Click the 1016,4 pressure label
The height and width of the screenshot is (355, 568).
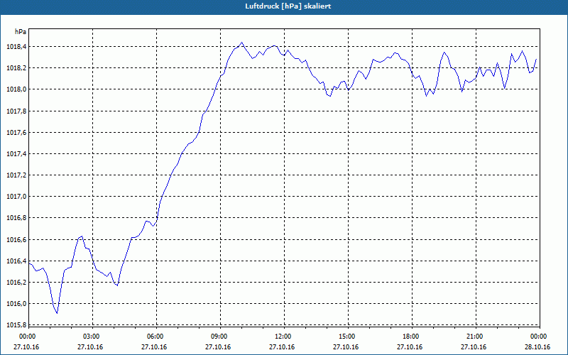tap(16, 261)
